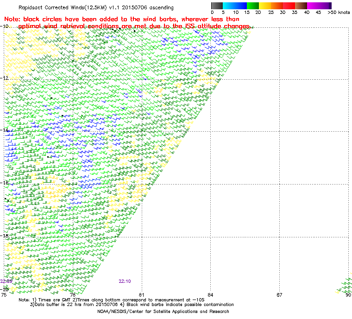This screenshot has width=352, height=319.
Task: Click the cyan-blue 5-15 knots legend band
Action: tap(235, 6)
